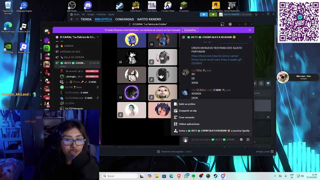Open Discord direct messages home icon
Screen dimensions: 320x180
[47, 31]
